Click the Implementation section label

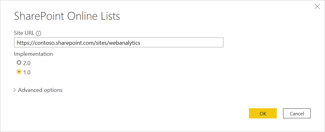(x=33, y=54)
